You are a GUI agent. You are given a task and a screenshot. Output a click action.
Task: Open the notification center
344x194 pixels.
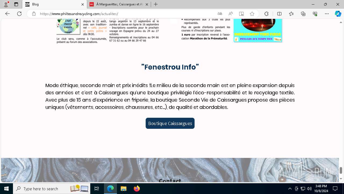335,189
